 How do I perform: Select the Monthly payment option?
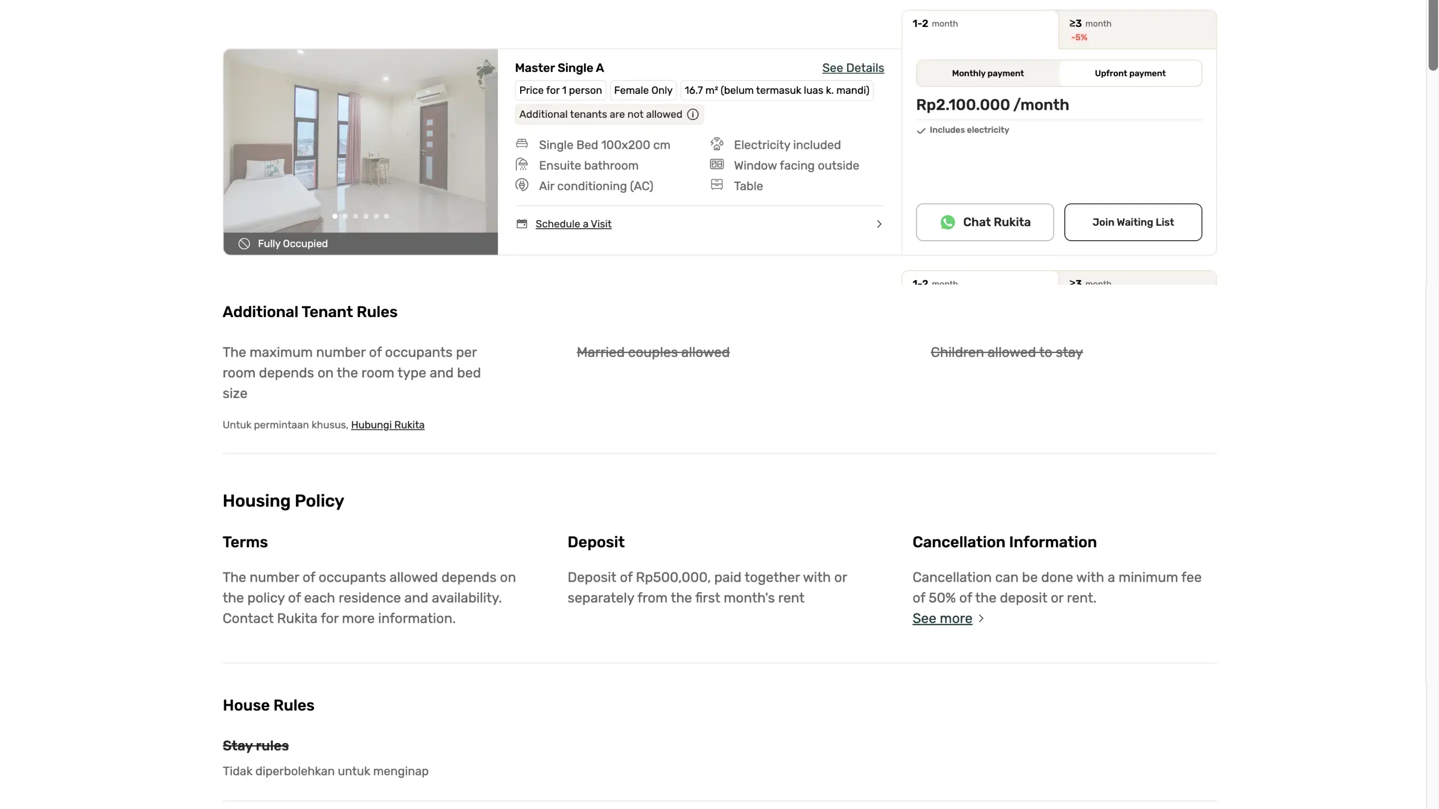[988, 73]
